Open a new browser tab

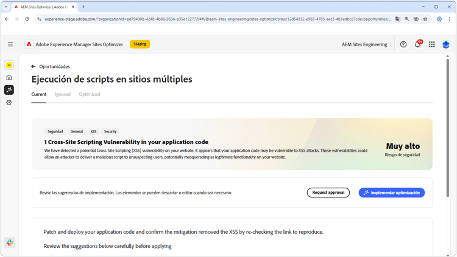click(83, 7)
